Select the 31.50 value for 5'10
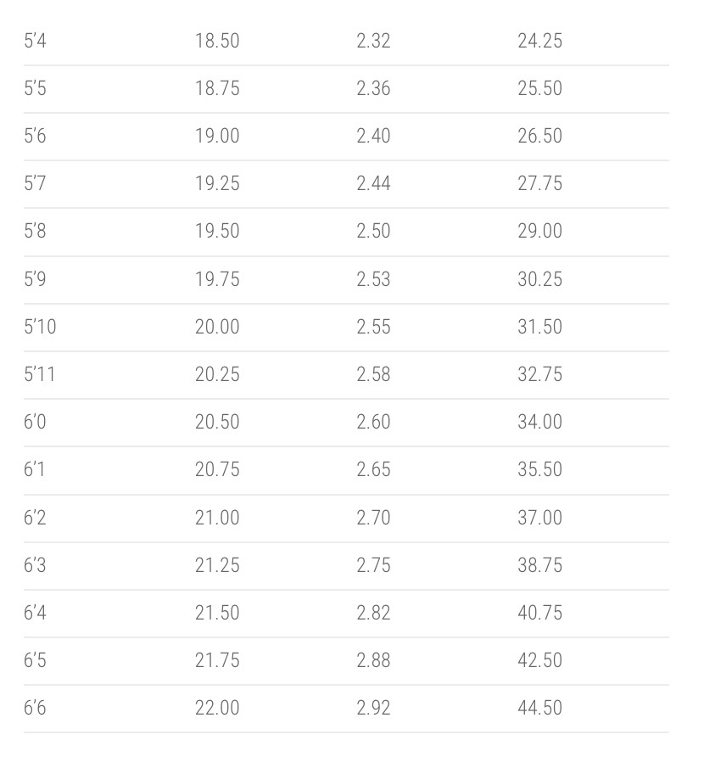Viewport: 704px width, 757px height. (x=539, y=327)
